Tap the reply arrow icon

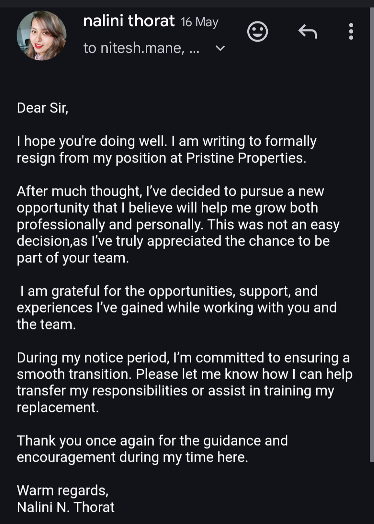tap(308, 32)
